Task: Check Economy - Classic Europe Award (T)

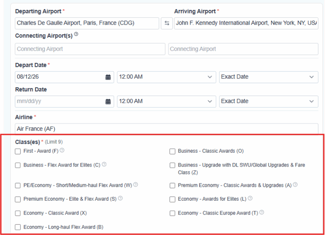Action: click(172, 213)
